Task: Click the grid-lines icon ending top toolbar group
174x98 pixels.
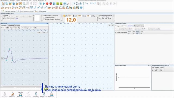Action: (x=98, y=4)
